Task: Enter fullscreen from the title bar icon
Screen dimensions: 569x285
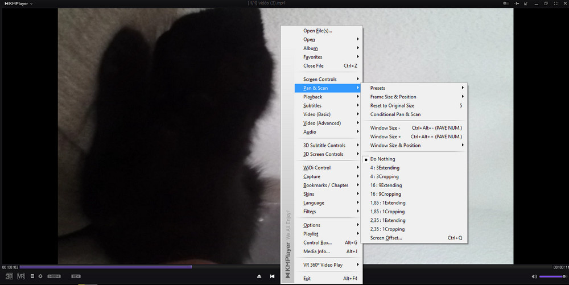Action: click(x=555, y=3)
